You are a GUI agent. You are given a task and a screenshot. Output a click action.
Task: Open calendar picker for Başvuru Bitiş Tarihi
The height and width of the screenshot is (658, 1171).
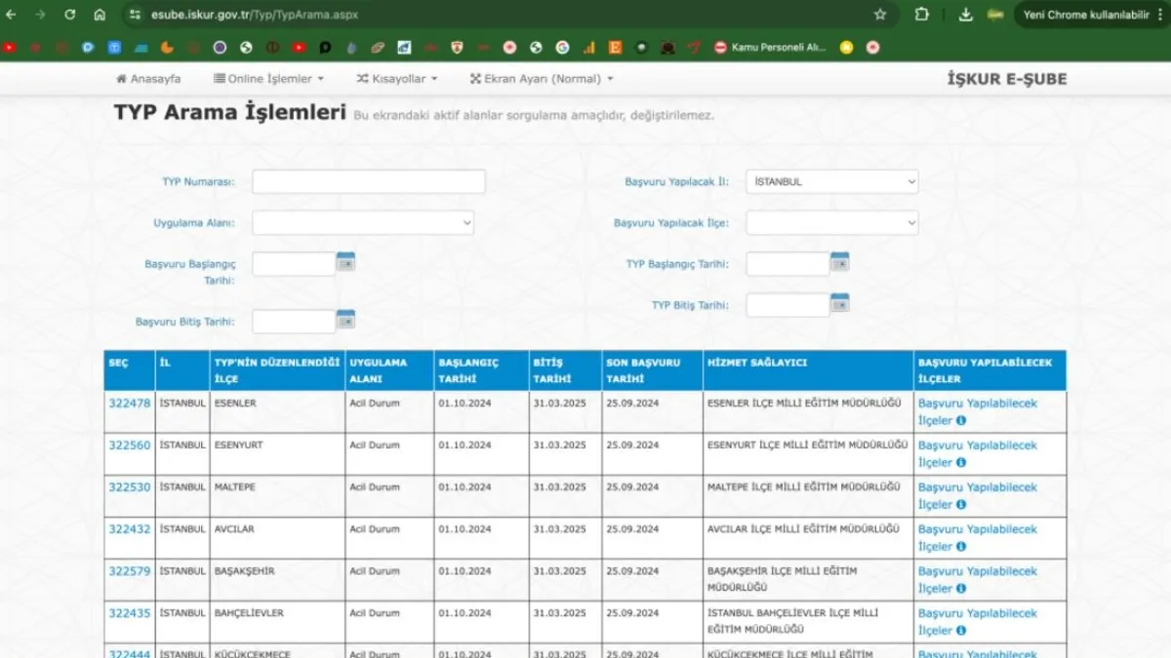tap(345, 320)
